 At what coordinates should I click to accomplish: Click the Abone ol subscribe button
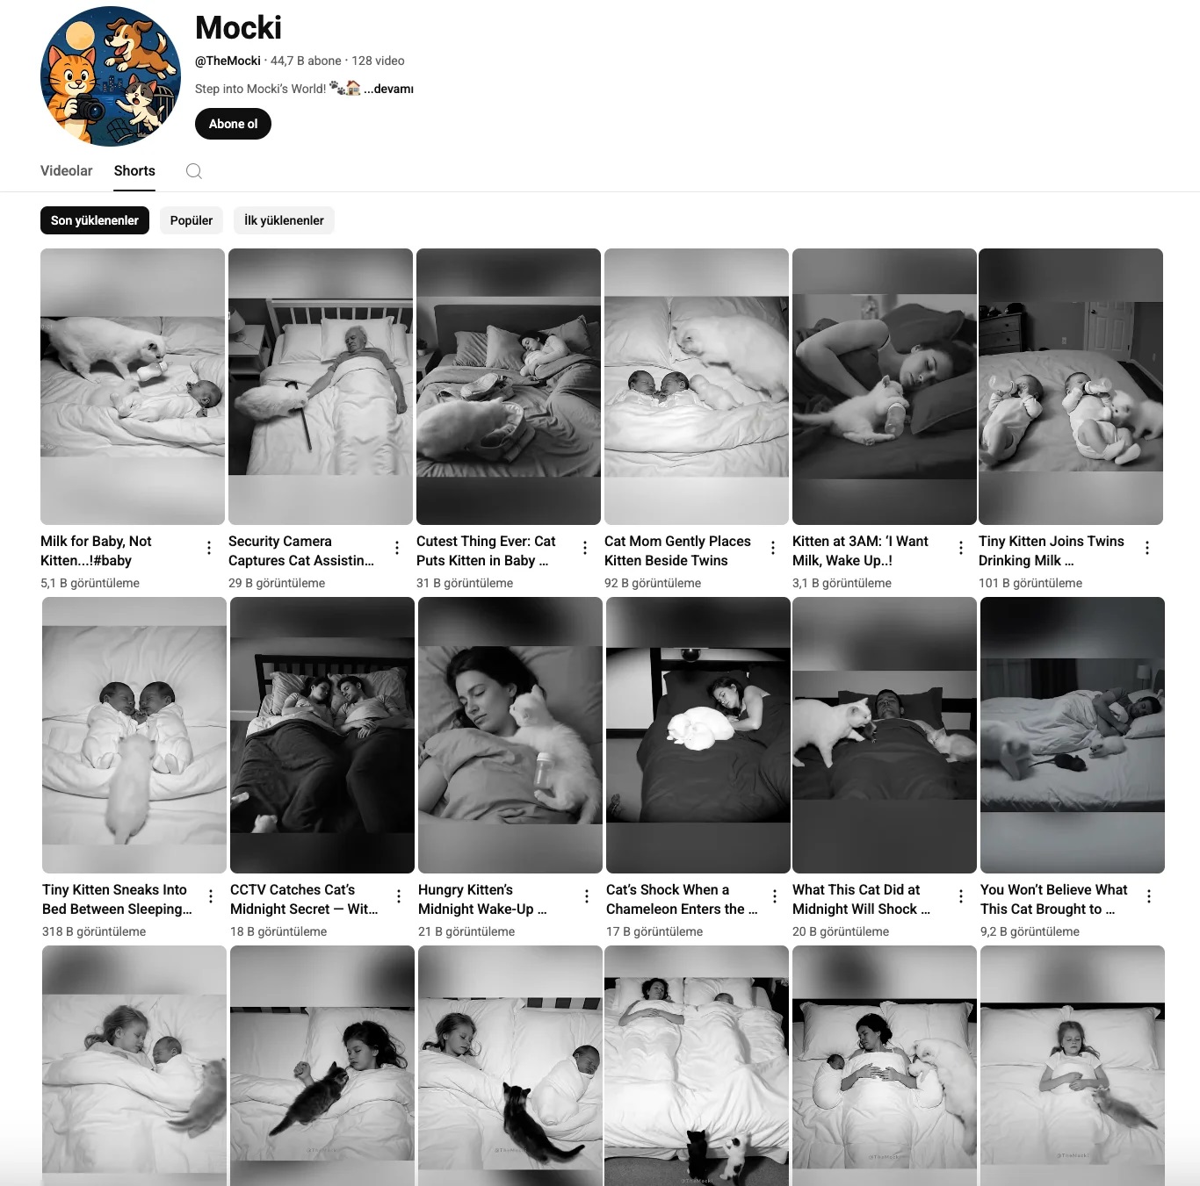pos(233,124)
